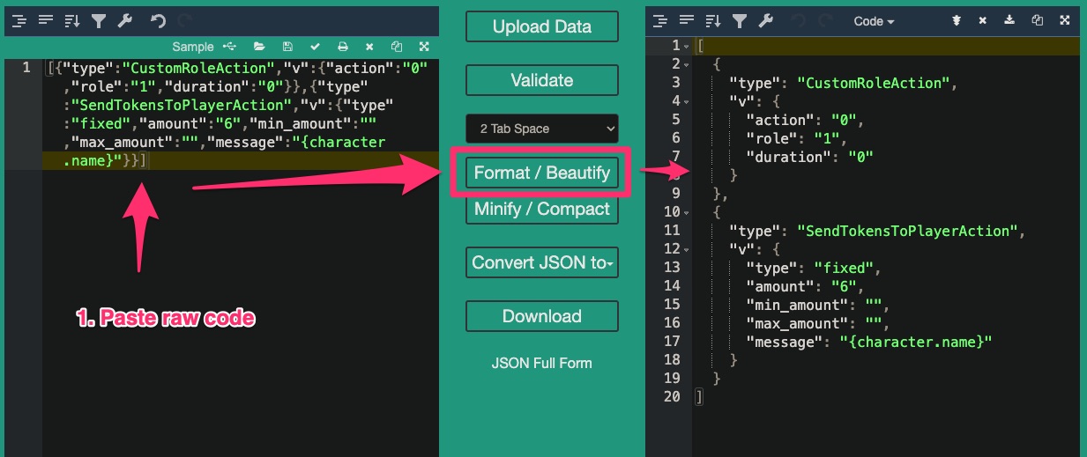Expand the left editor to fullscreen
Viewport: 1087px width, 457px height.
[424, 47]
